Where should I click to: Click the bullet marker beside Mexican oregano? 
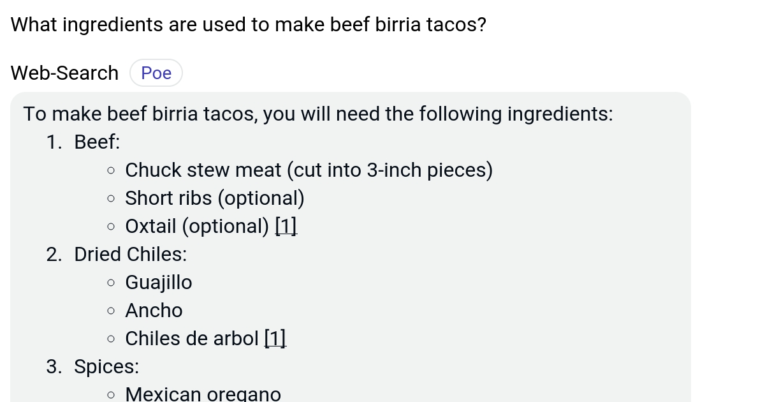tap(112, 396)
